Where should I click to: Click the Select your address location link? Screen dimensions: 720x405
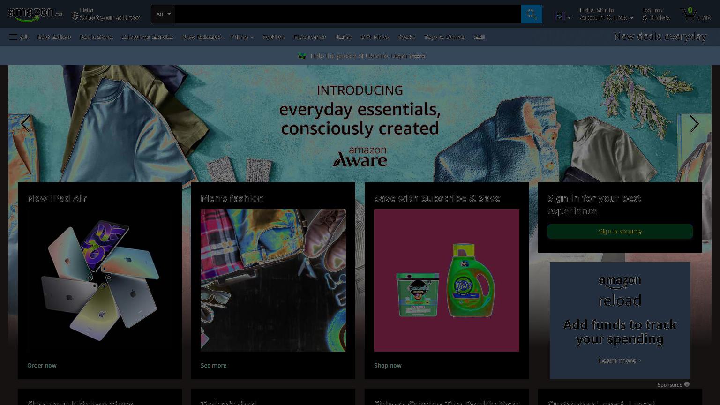pos(105,14)
